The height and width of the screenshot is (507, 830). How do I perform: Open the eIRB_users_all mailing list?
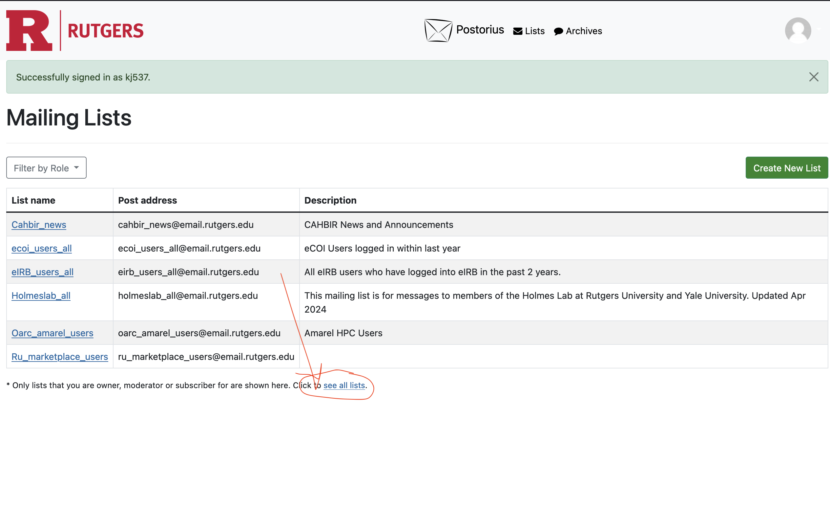(42, 272)
